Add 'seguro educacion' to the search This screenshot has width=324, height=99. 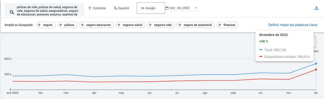[97, 25]
